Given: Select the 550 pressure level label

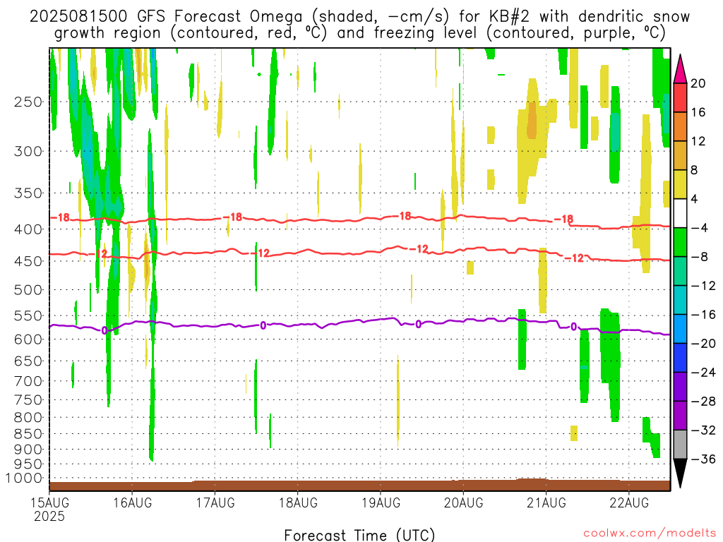Looking at the screenshot, I should click(x=28, y=315).
